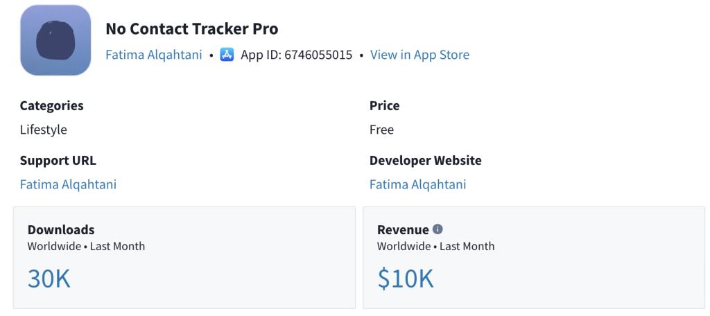Open View in App Store link
The height and width of the screenshot is (316, 710).
pyautogui.click(x=419, y=55)
